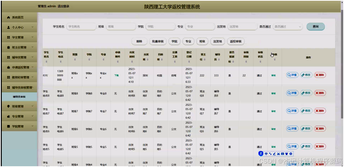Screen dimensions: 344x167
Task: Expand the 班主任管理 menu chevron
Action: 32,47
